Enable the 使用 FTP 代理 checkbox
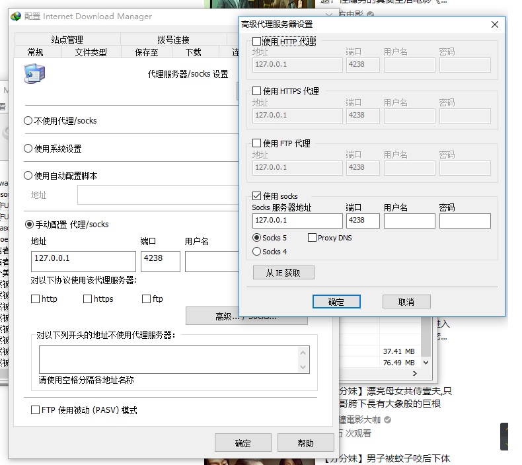This screenshot has width=522, height=465. coord(256,143)
